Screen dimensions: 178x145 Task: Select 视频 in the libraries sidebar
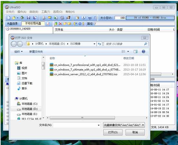(22, 68)
